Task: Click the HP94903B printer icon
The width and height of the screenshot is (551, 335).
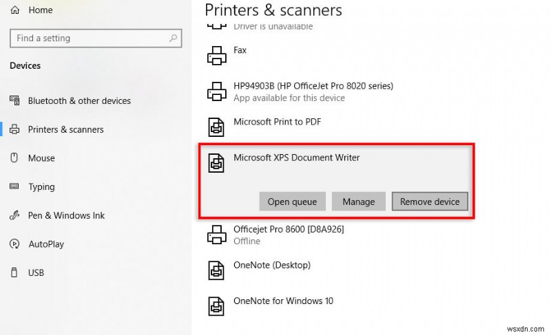Action: point(216,91)
